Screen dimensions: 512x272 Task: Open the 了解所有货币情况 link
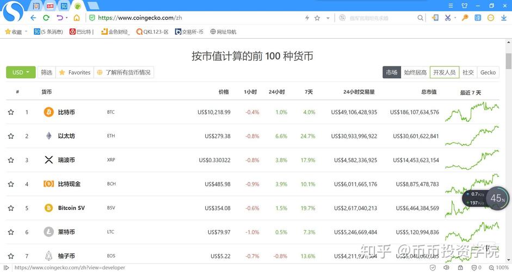click(x=124, y=72)
